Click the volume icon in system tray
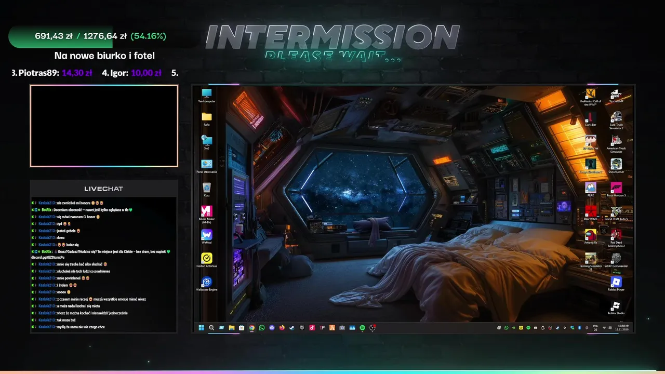 (609, 328)
